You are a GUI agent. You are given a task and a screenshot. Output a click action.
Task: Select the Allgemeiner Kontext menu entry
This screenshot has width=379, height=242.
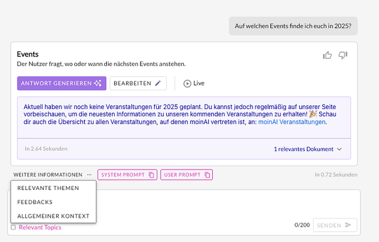pos(53,216)
